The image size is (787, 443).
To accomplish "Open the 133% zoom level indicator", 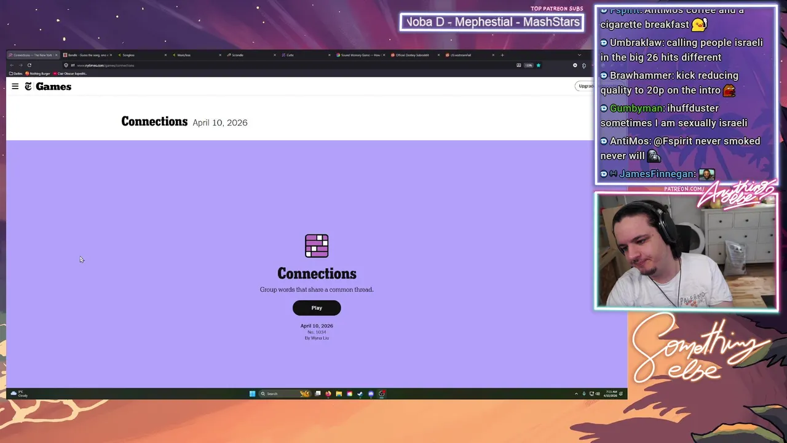I will pyautogui.click(x=528, y=65).
